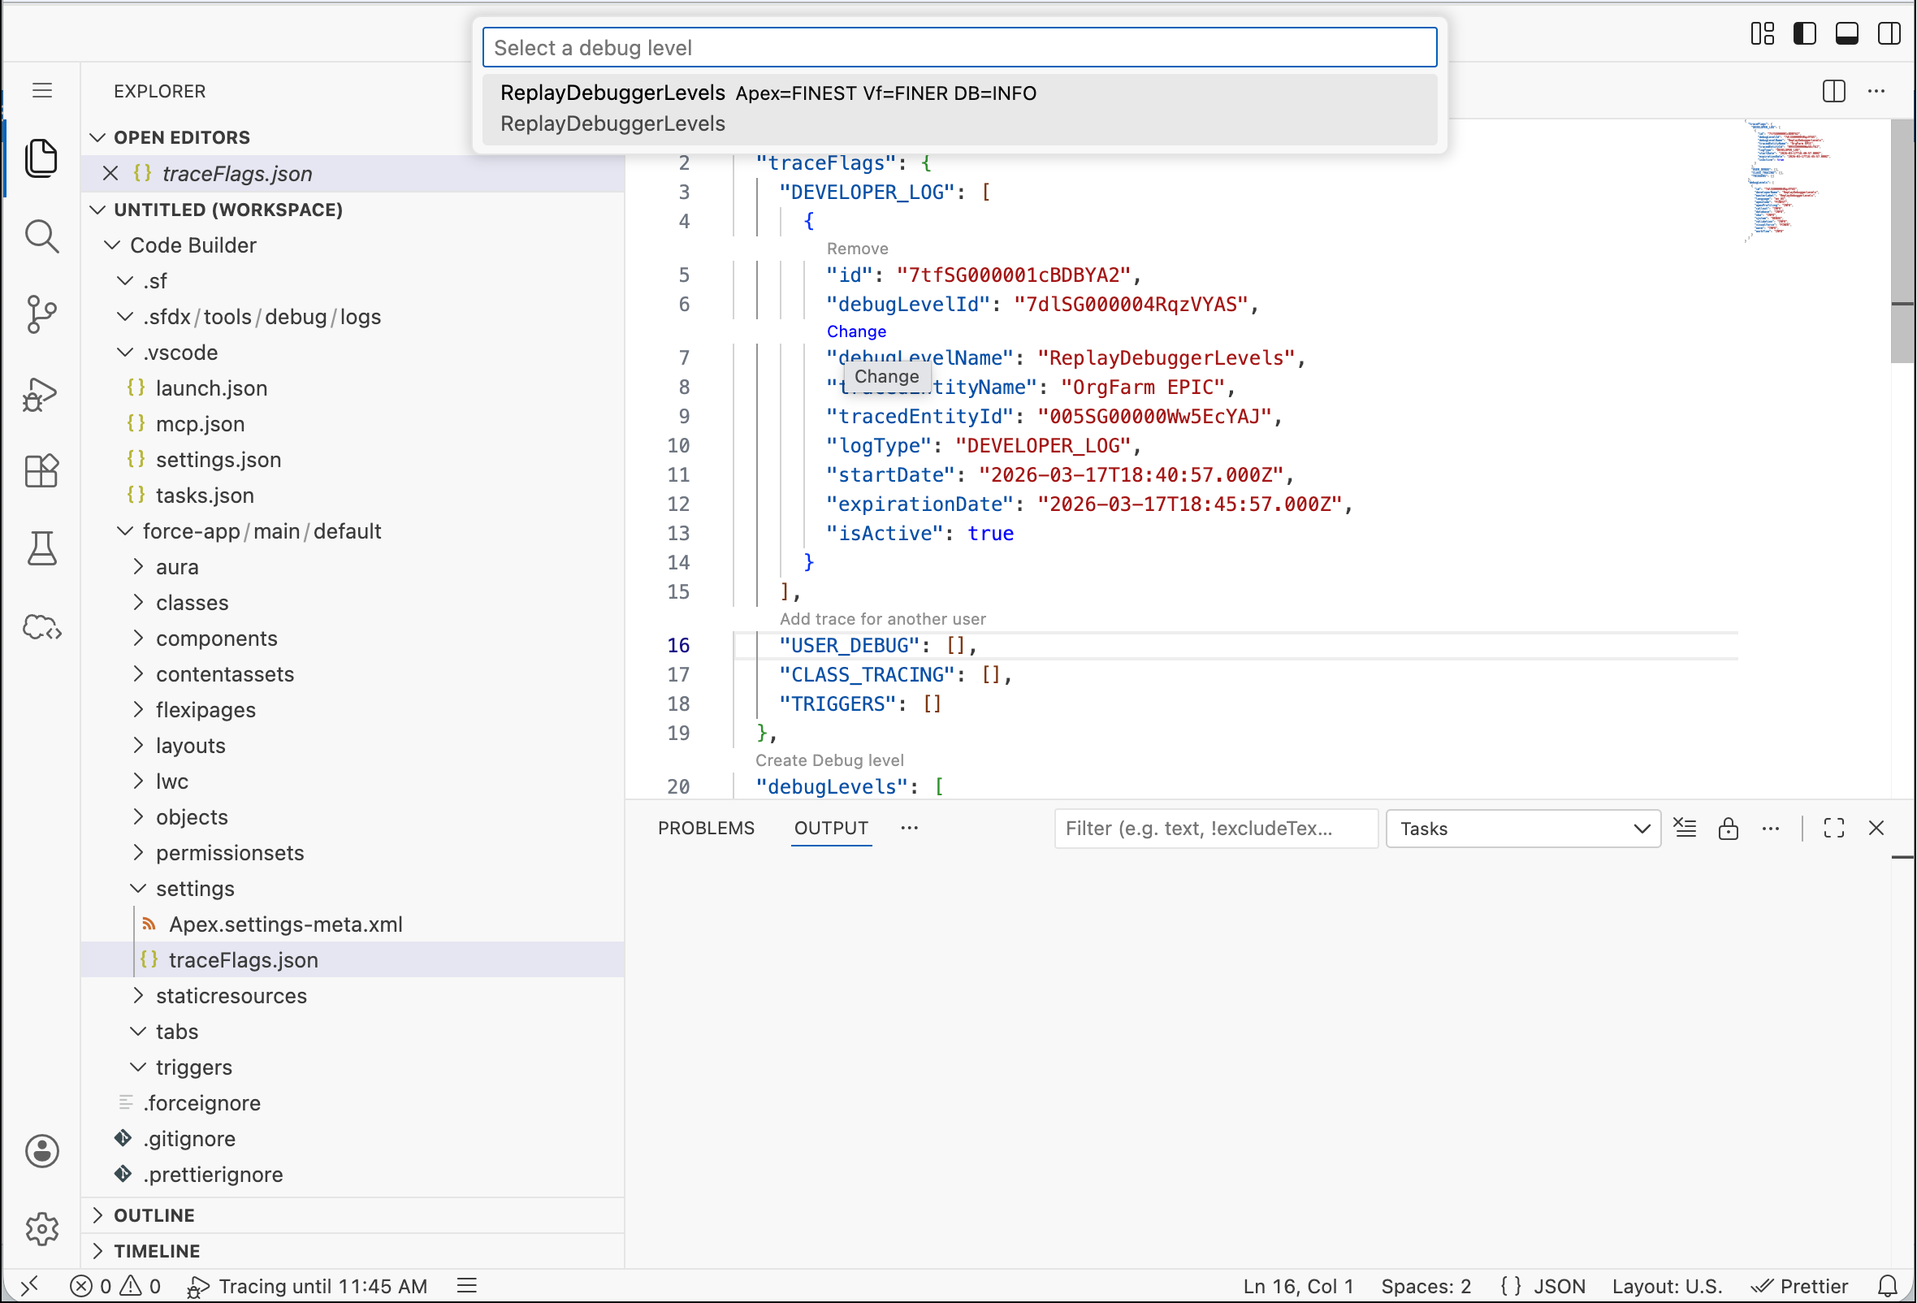Open the Explorer view in the activity bar
The width and height of the screenshot is (1917, 1303).
pyautogui.click(x=41, y=158)
